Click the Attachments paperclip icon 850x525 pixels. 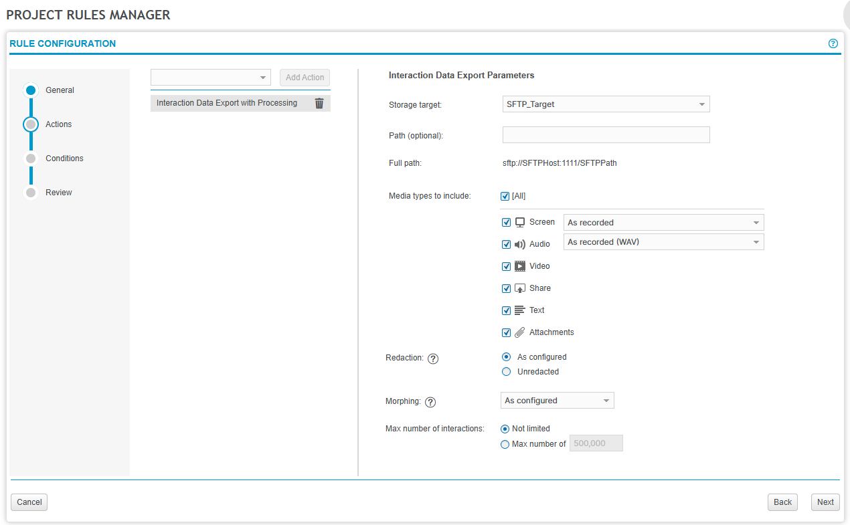click(x=520, y=332)
